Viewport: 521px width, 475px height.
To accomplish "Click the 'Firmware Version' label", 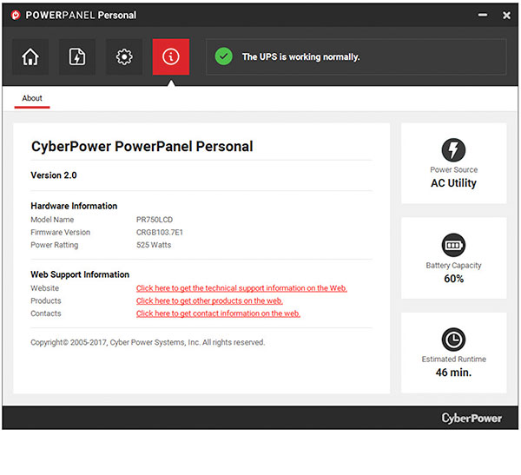I will (60, 233).
